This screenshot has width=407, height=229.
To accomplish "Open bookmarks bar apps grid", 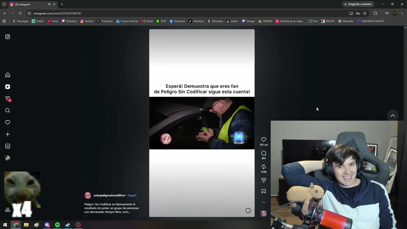I will [4, 21].
